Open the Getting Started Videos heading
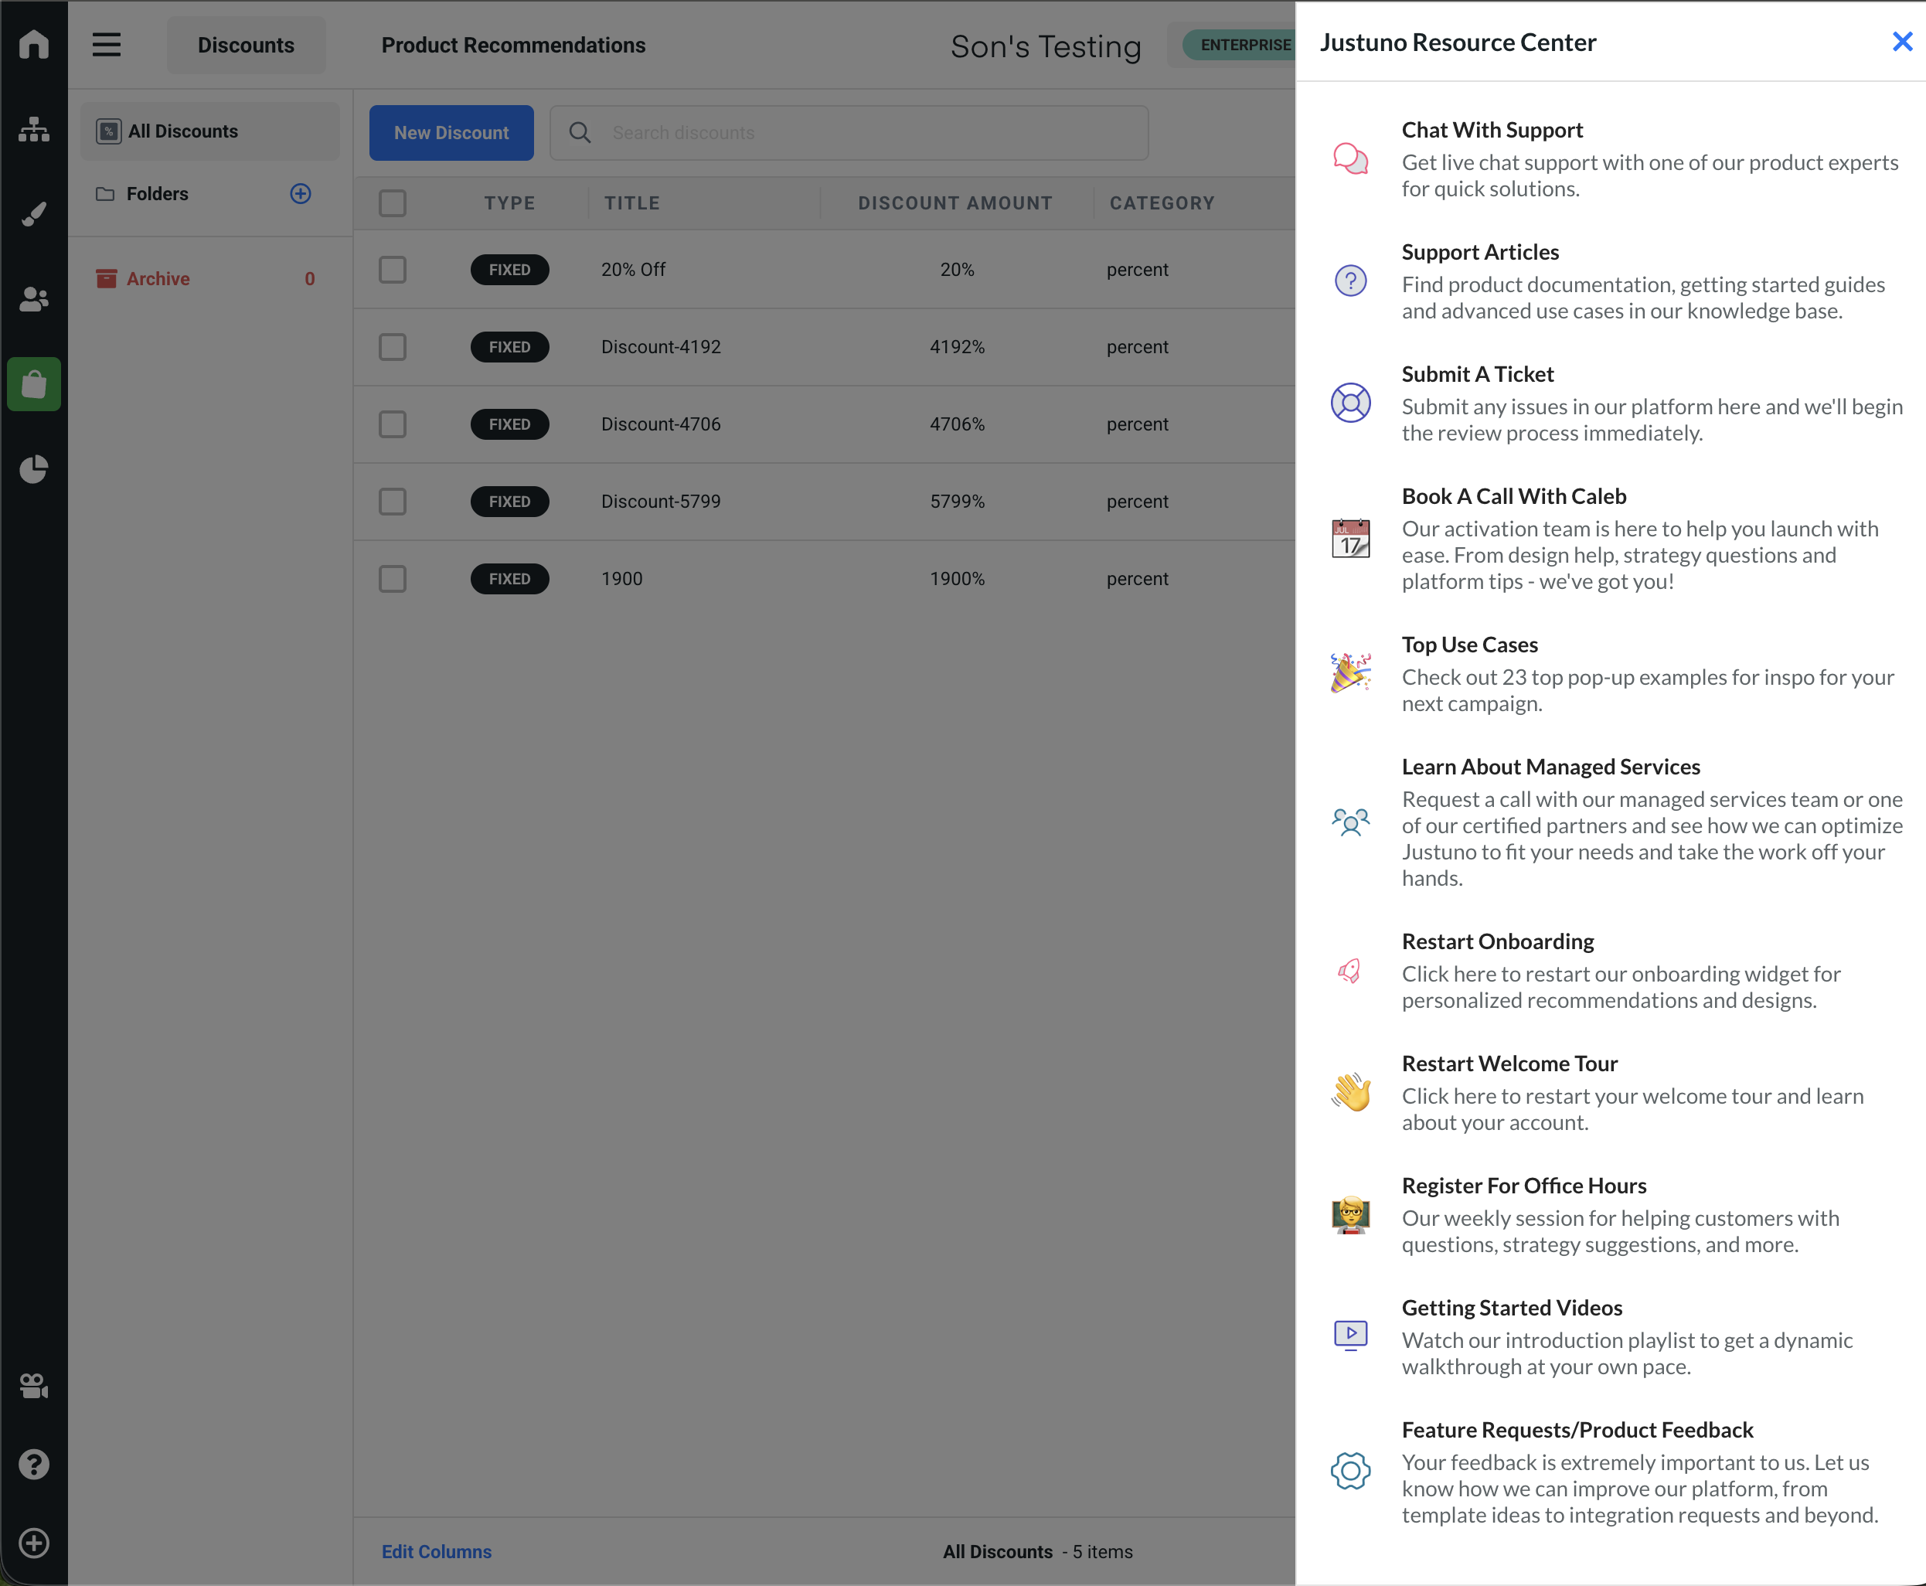 point(1512,1309)
